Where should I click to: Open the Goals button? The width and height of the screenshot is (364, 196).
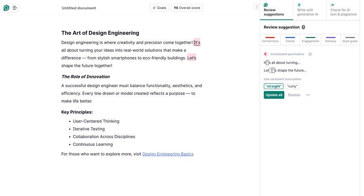pos(159,8)
